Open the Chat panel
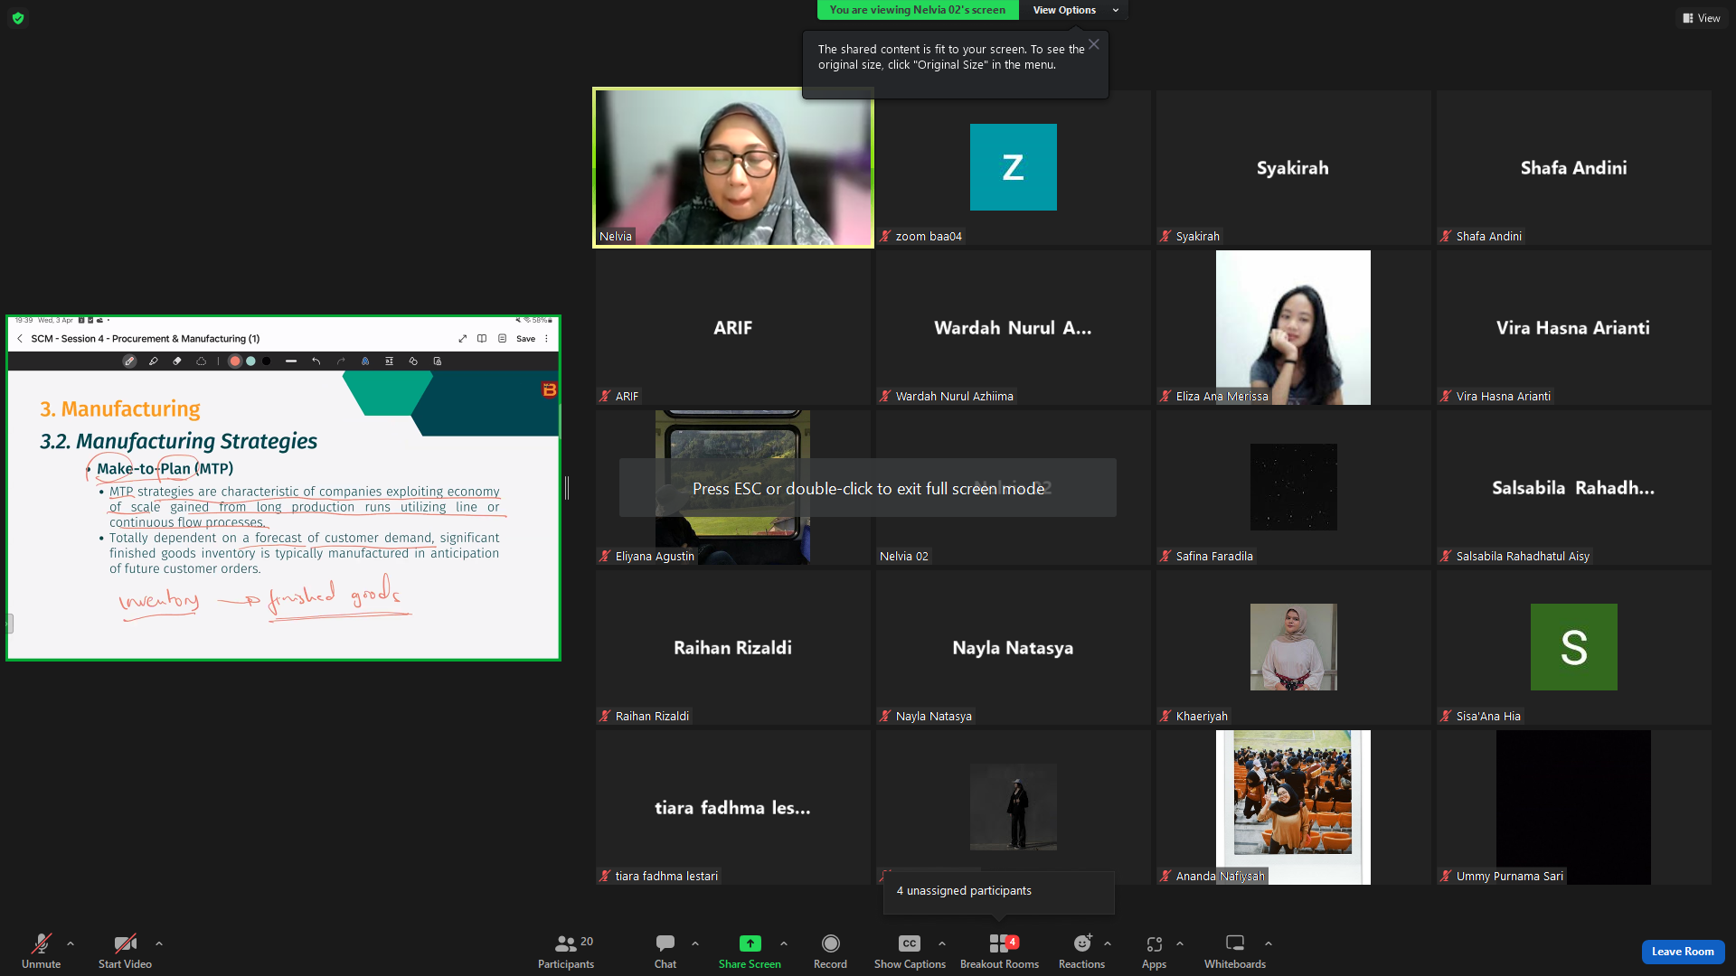The width and height of the screenshot is (1736, 976). point(665,951)
